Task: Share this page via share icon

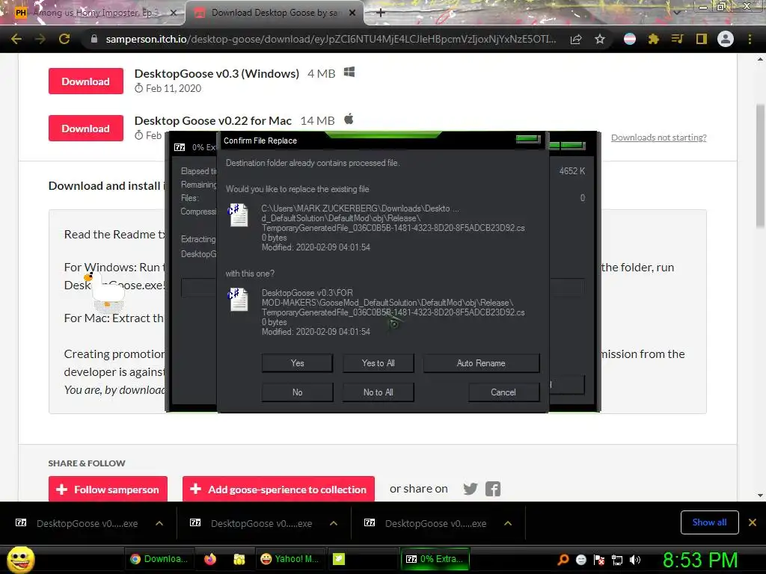Action: [x=576, y=39]
